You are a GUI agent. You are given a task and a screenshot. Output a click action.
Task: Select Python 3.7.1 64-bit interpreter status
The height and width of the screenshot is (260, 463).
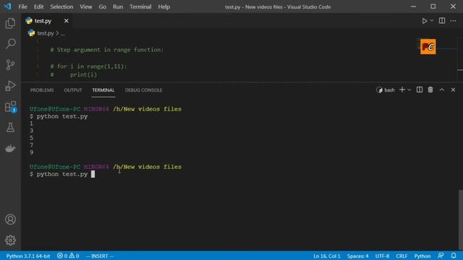pos(28,256)
